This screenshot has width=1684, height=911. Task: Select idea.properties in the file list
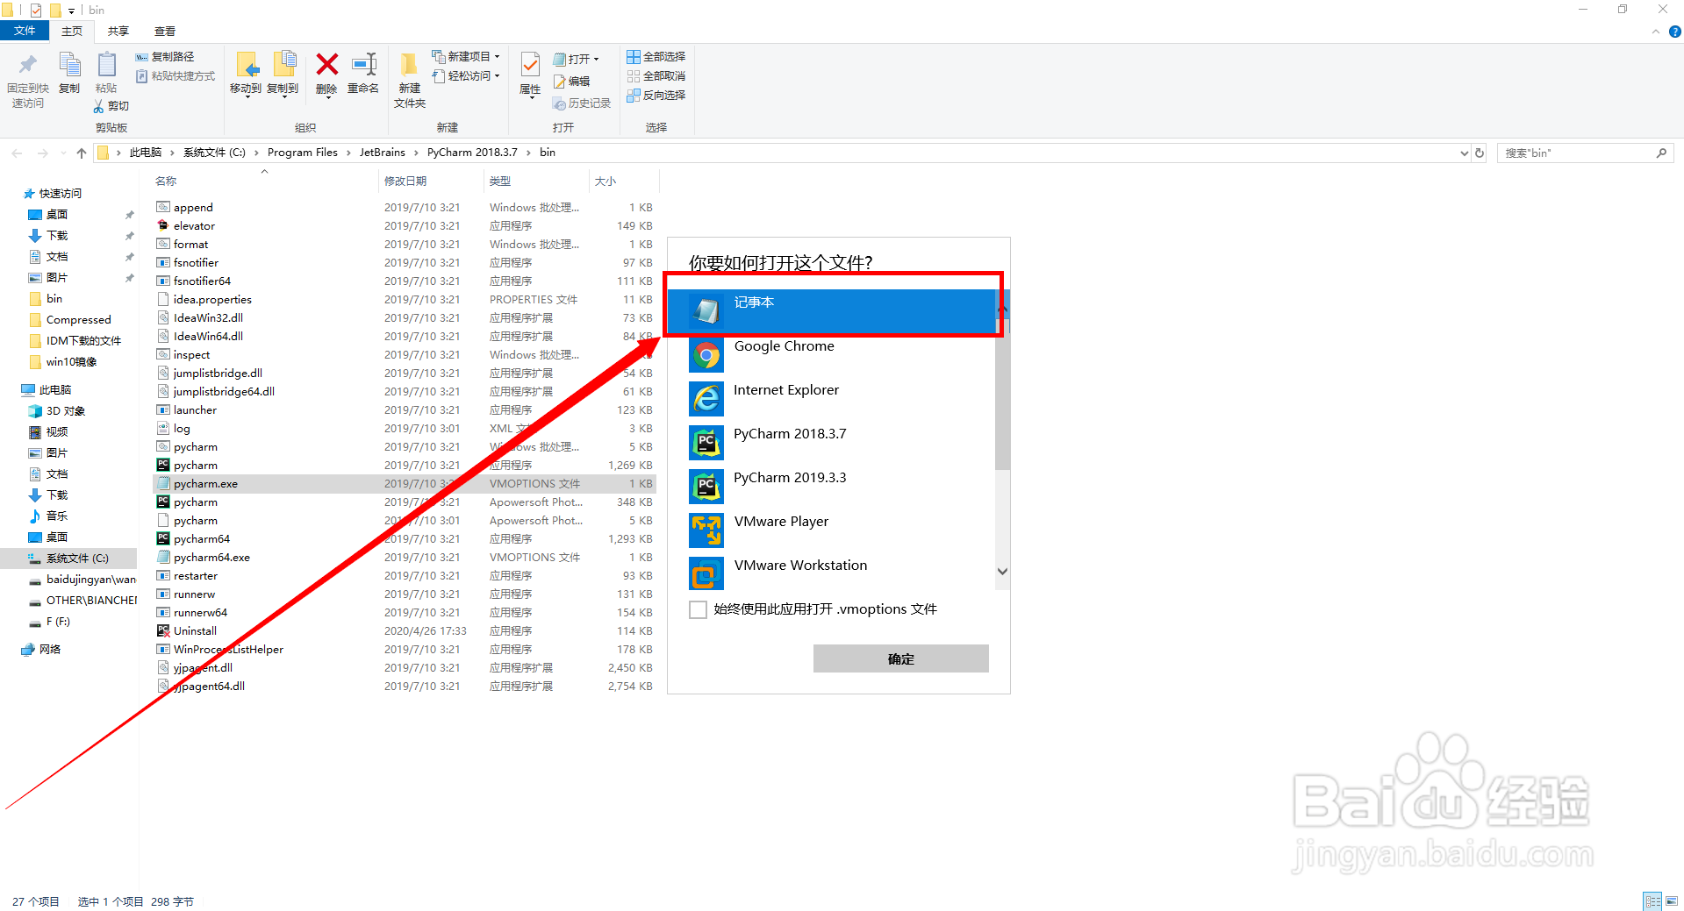405,300
